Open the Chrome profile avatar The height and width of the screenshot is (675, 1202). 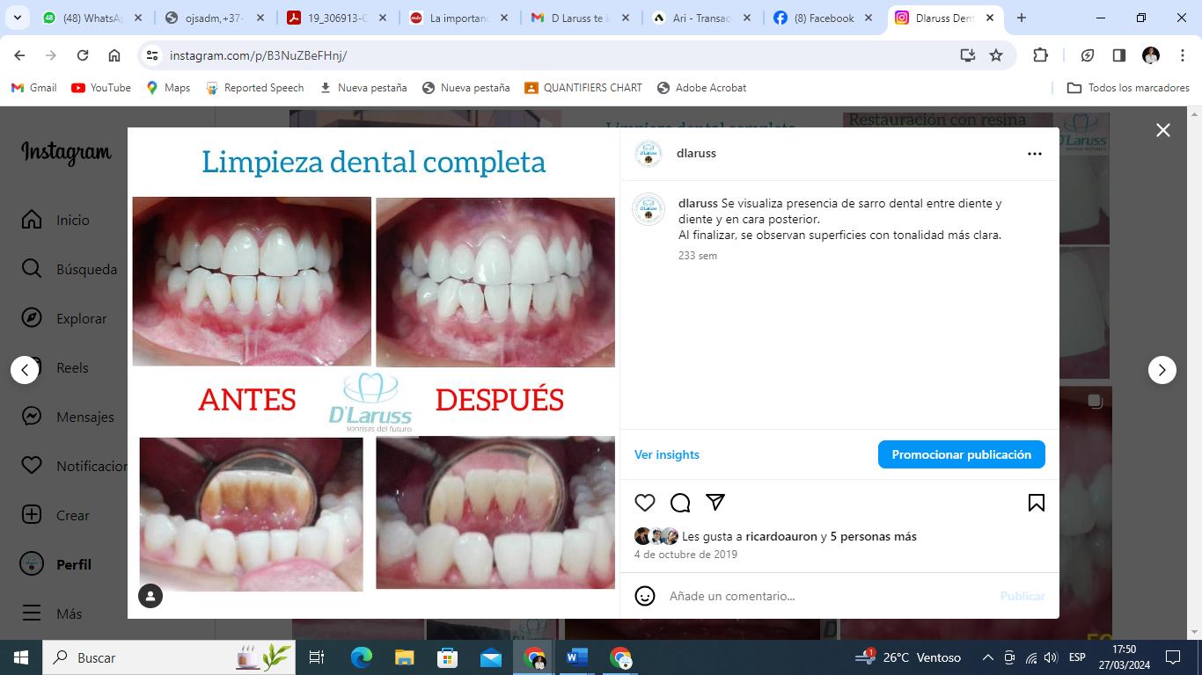click(1151, 55)
